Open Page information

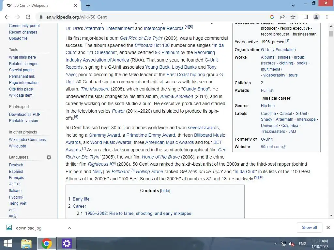23,82
